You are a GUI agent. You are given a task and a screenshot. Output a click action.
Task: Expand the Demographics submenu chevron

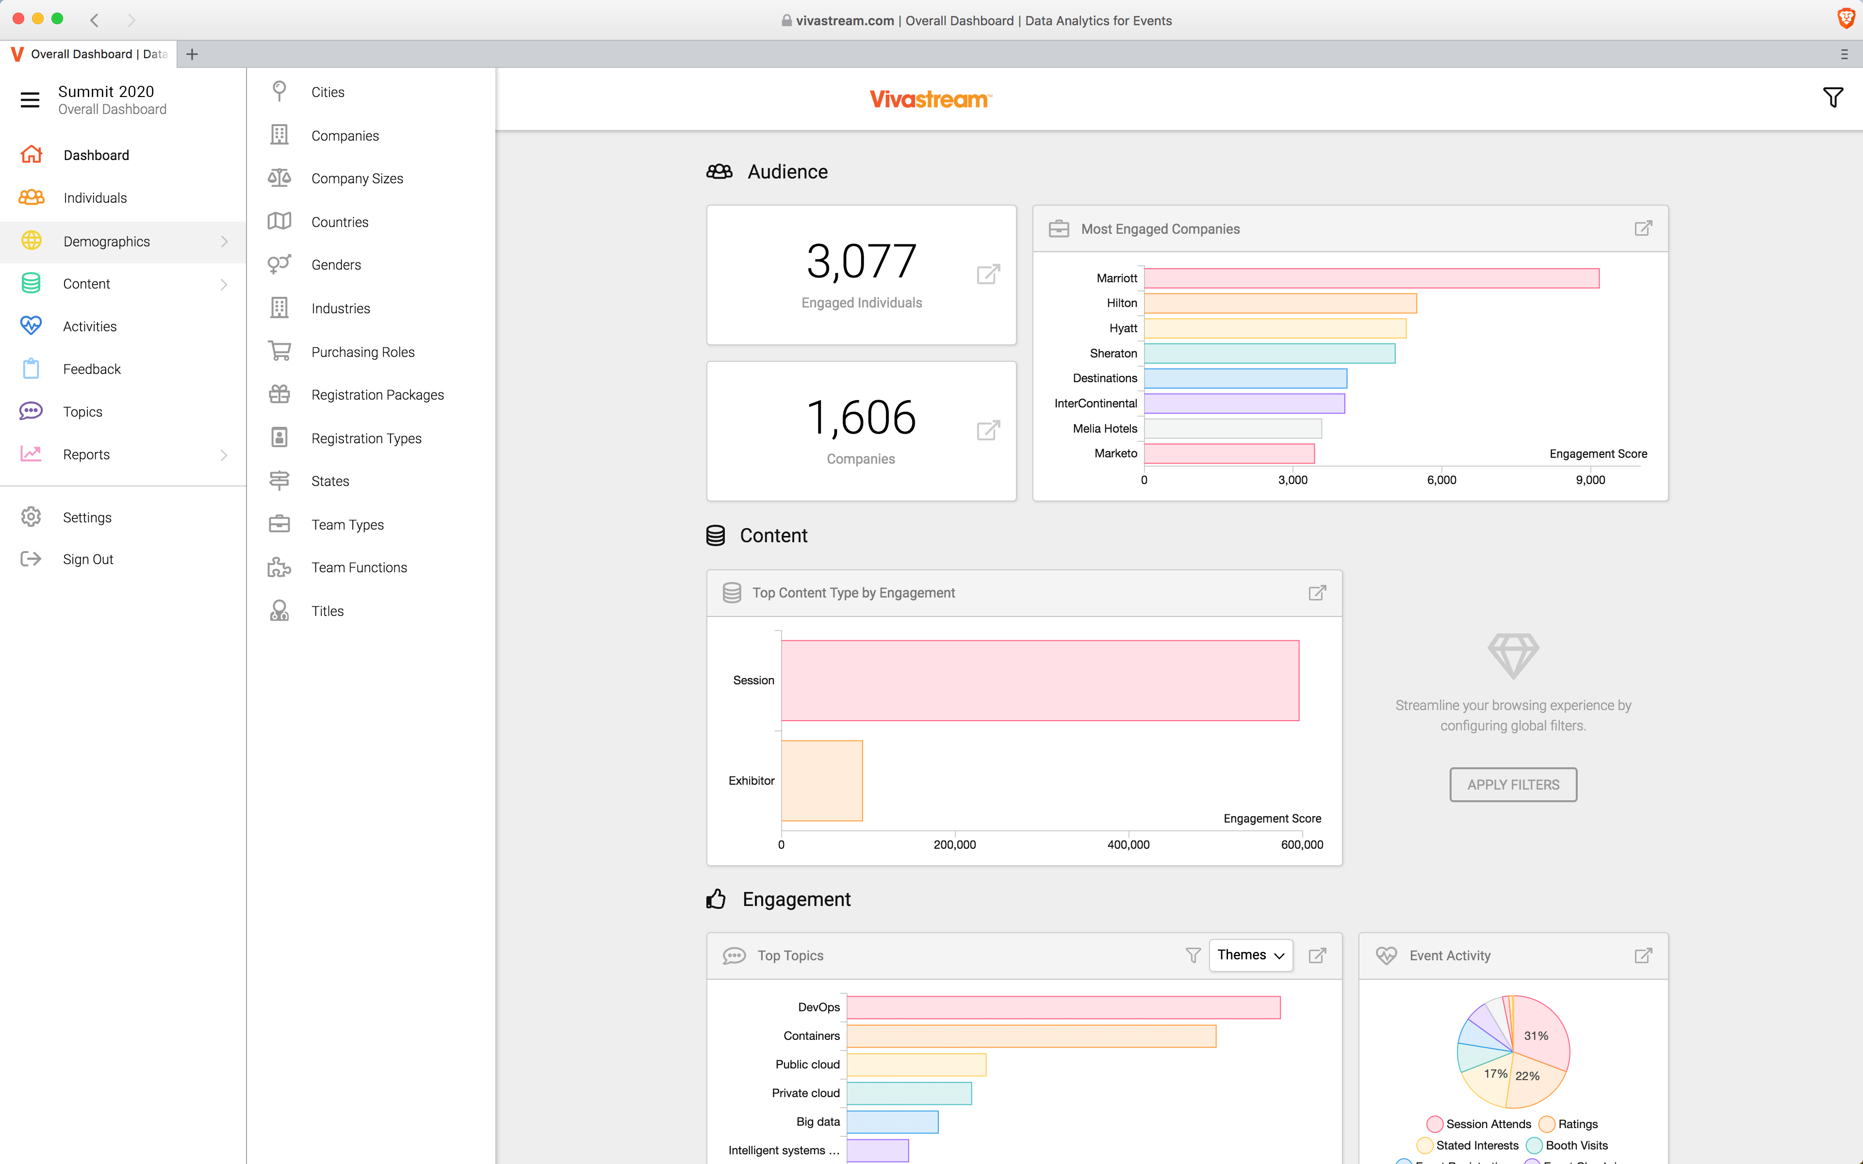(x=224, y=242)
